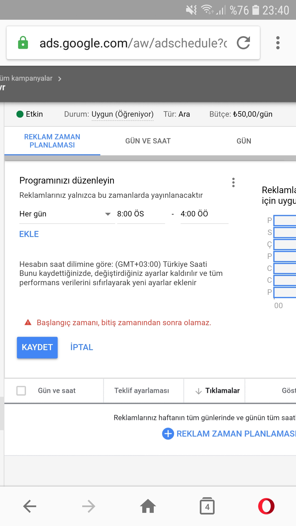This screenshot has height=526, width=296.
Task: Tick the Gün ve saat header checkbox
Action: pyautogui.click(x=21, y=391)
